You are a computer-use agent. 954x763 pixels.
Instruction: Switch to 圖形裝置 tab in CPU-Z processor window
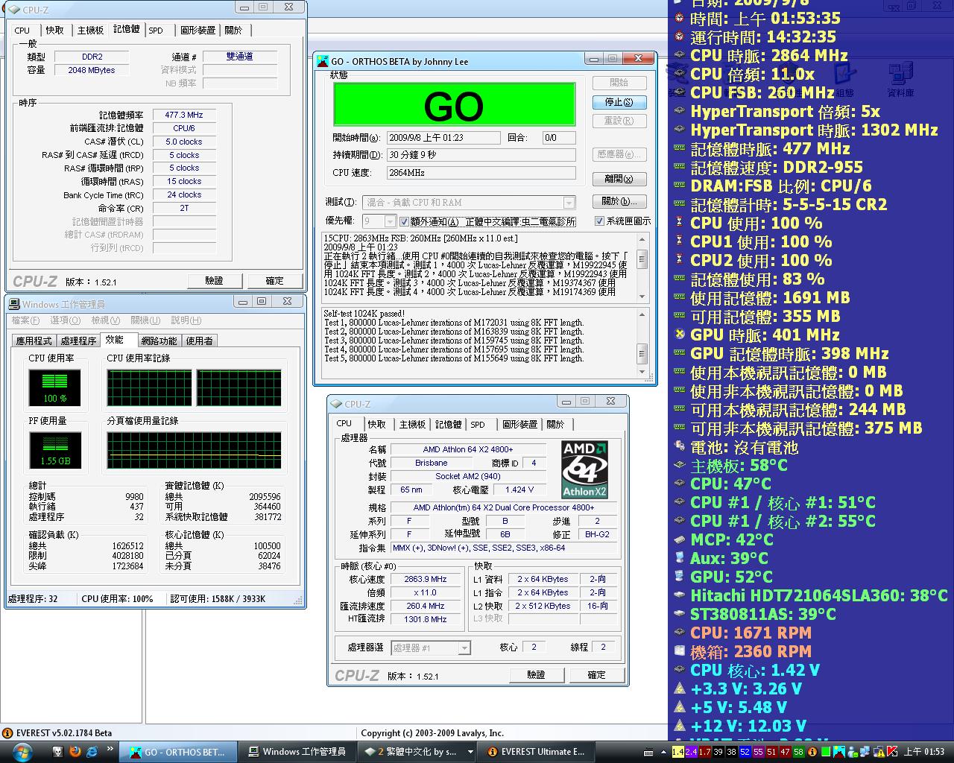[x=519, y=425]
